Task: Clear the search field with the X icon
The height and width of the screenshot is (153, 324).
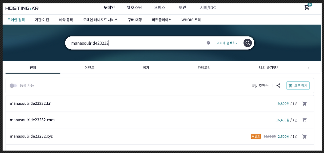Action: (x=208, y=42)
